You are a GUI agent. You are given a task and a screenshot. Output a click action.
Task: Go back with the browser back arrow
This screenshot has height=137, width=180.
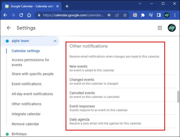point(5,15)
